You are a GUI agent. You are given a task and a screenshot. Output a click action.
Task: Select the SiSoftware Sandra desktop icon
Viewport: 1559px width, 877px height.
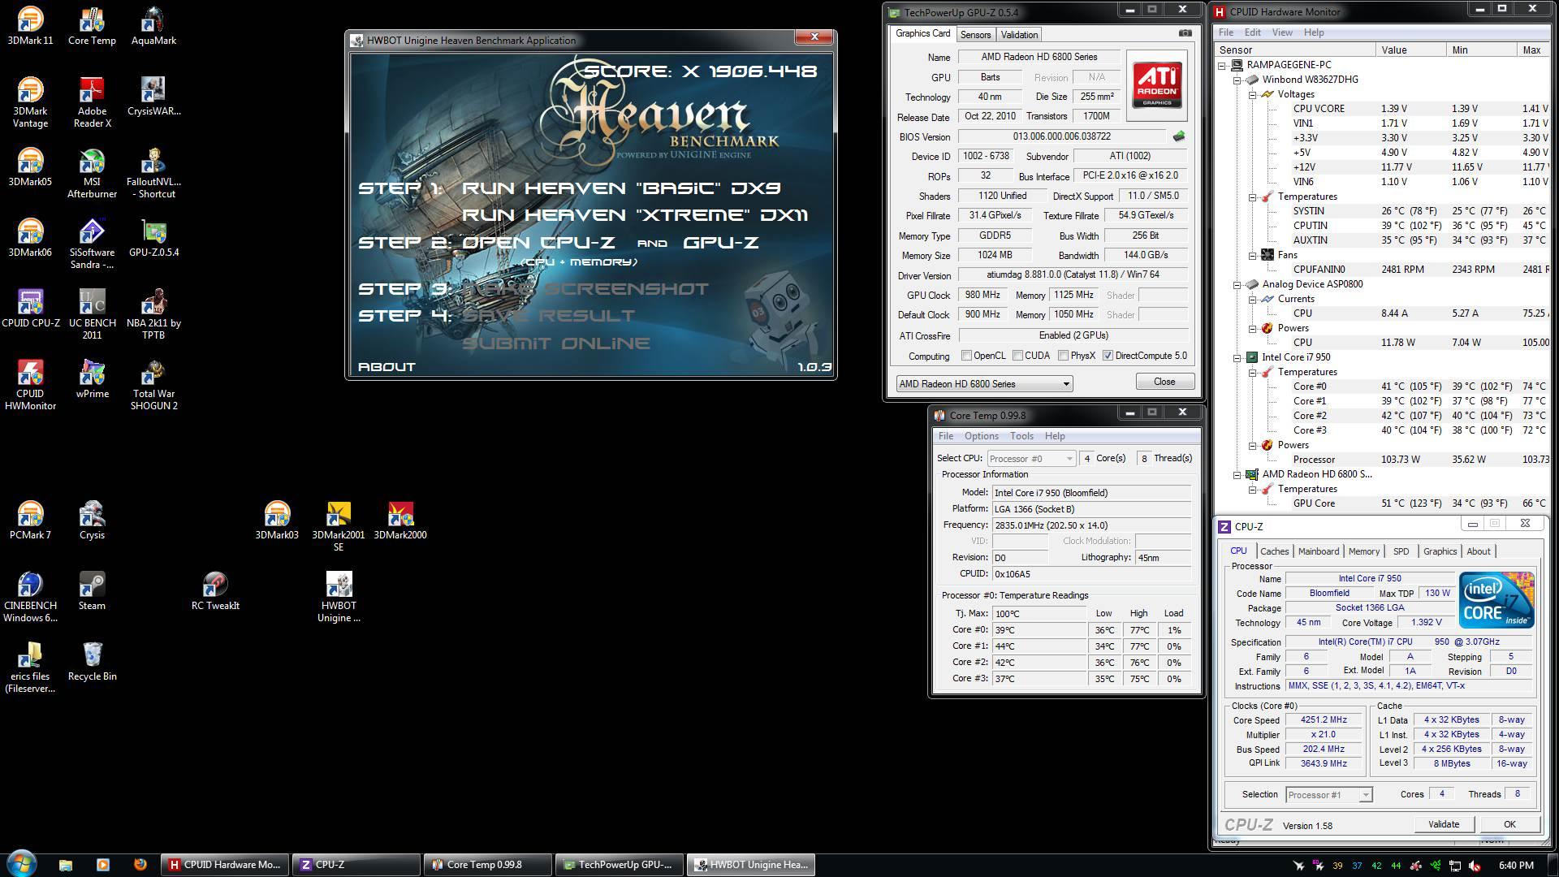[92, 244]
